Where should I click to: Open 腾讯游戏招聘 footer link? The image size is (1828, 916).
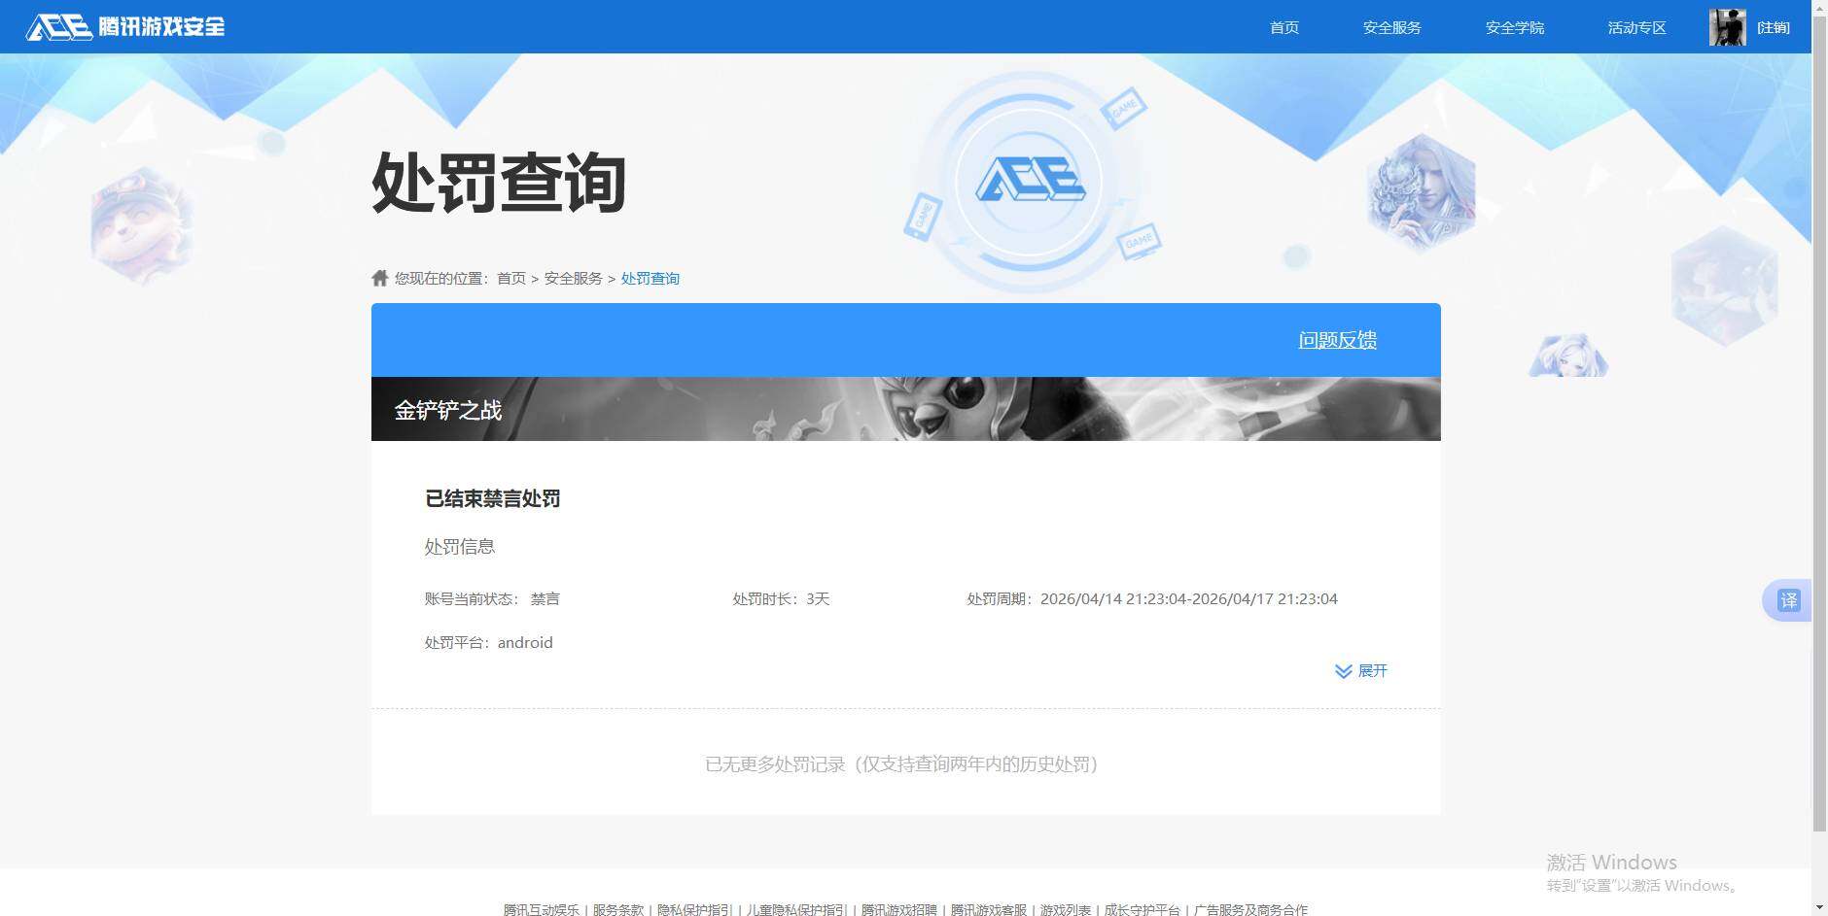coord(899,910)
